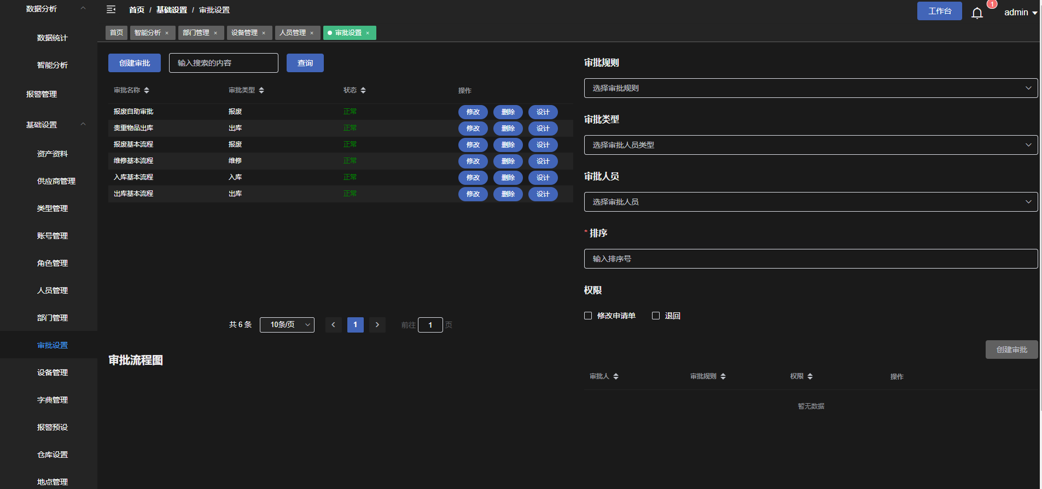The image size is (1042, 489).
Task: Open the 选择审批人员类型 dropdown
Action: pos(811,145)
